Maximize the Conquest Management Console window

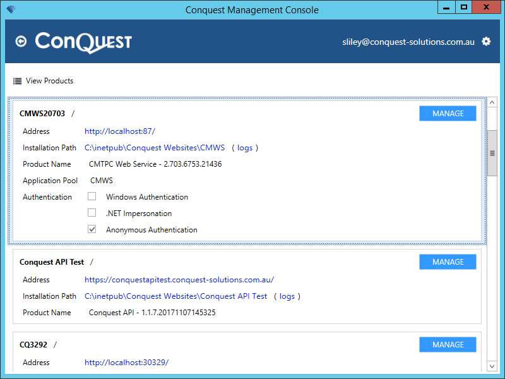coord(463,8)
